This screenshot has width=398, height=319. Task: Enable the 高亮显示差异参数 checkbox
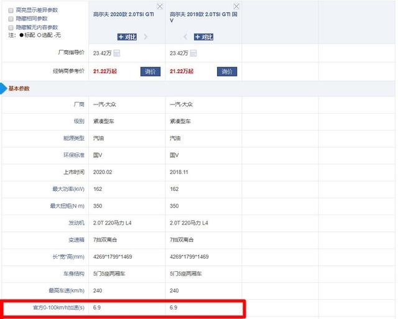coord(11,11)
